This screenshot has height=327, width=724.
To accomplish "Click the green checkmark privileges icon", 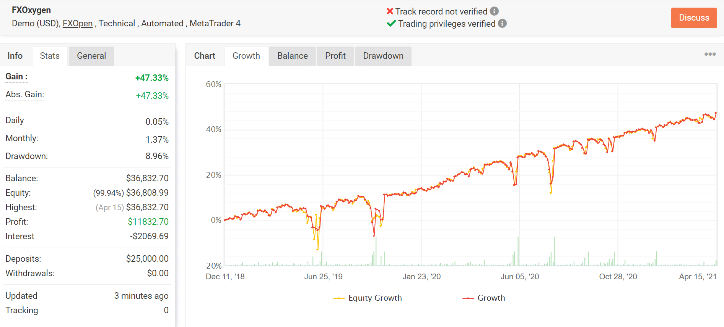I will pos(391,23).
